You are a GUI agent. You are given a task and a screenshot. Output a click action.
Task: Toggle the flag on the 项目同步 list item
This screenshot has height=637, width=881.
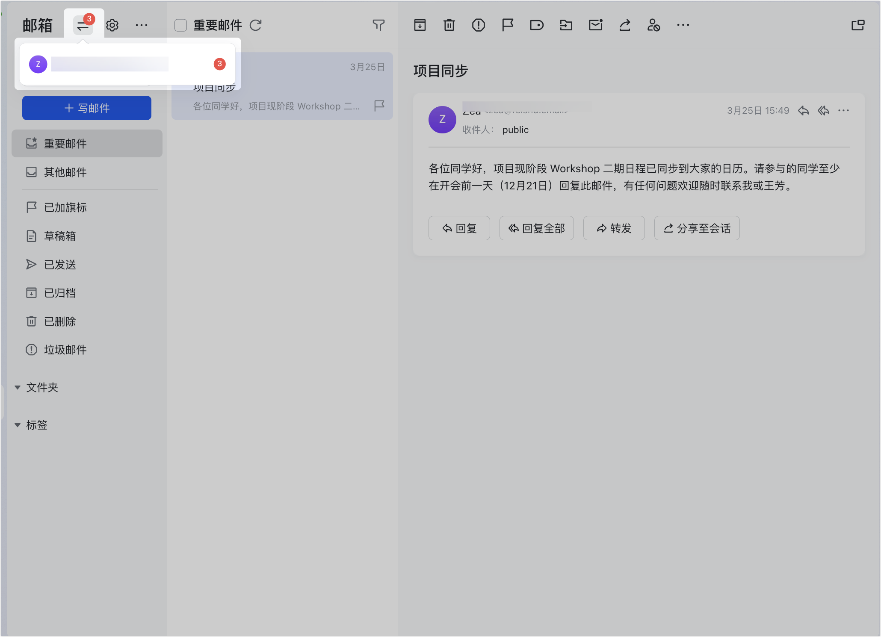(379, 106)
